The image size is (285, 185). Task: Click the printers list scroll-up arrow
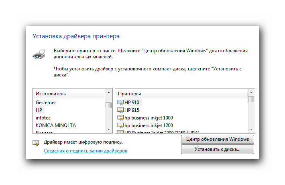251,92
